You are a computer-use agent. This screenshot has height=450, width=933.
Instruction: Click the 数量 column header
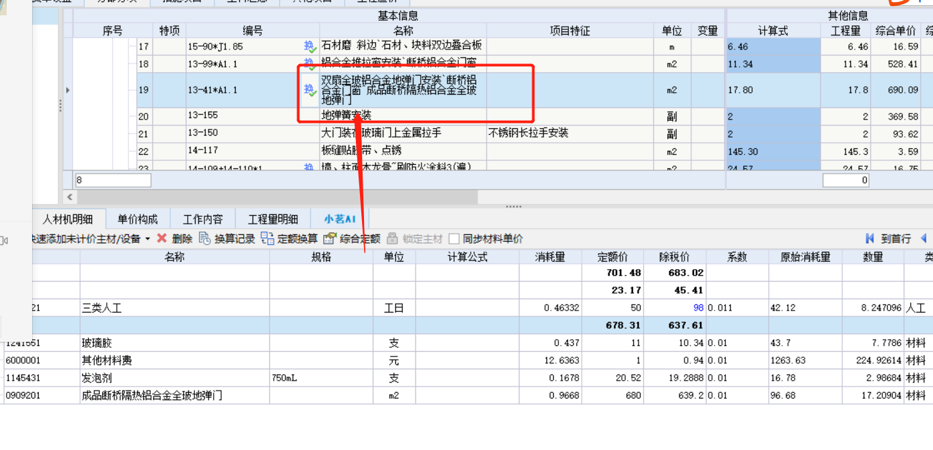873,256
